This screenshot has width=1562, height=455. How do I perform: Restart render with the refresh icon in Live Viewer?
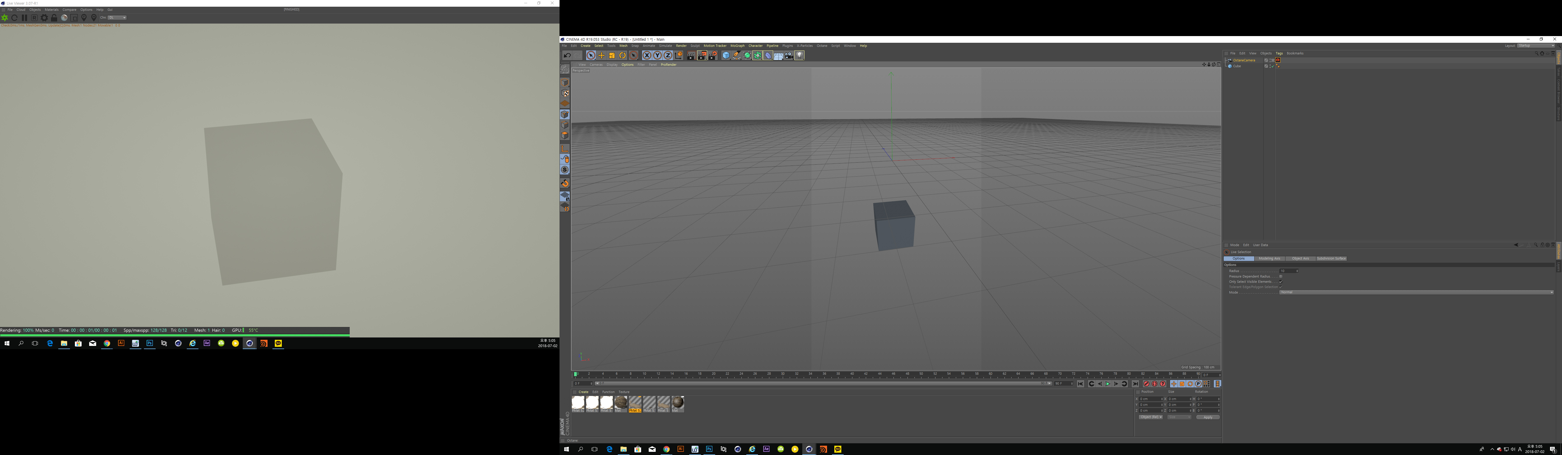point(15,17)
